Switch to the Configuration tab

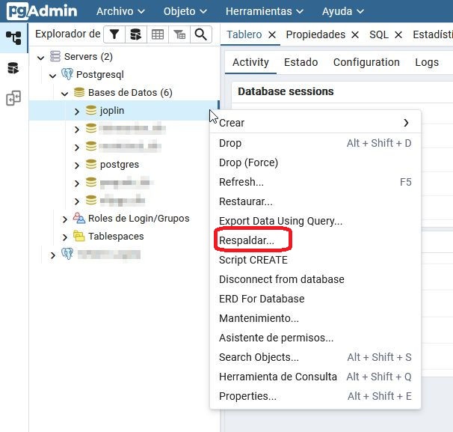(x=366, y=62)
